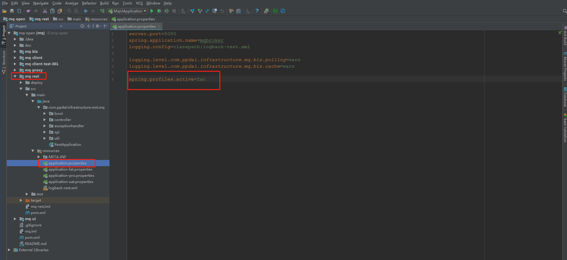Toggle the Maven Projects tool window
This screenshot has width=567, height=260.
click(x=565, y=67)
